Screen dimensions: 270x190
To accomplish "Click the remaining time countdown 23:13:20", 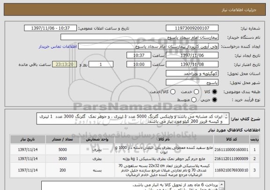I will (64, 64).
